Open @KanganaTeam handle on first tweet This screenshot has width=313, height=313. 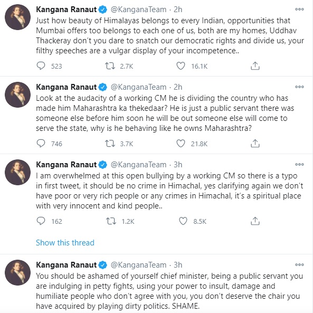(x=138, y=10)
